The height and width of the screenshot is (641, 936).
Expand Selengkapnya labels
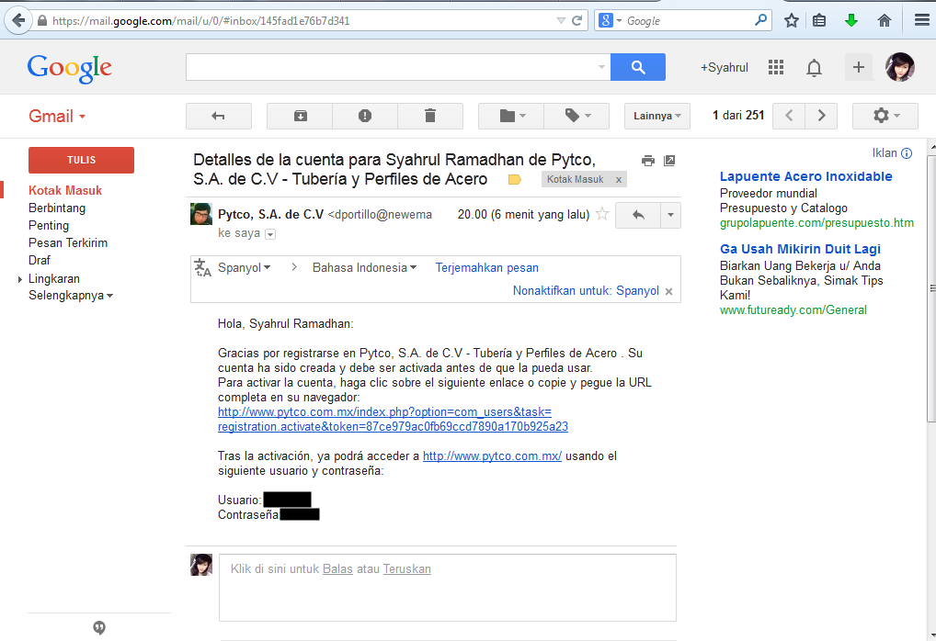(x=71, y=295)
